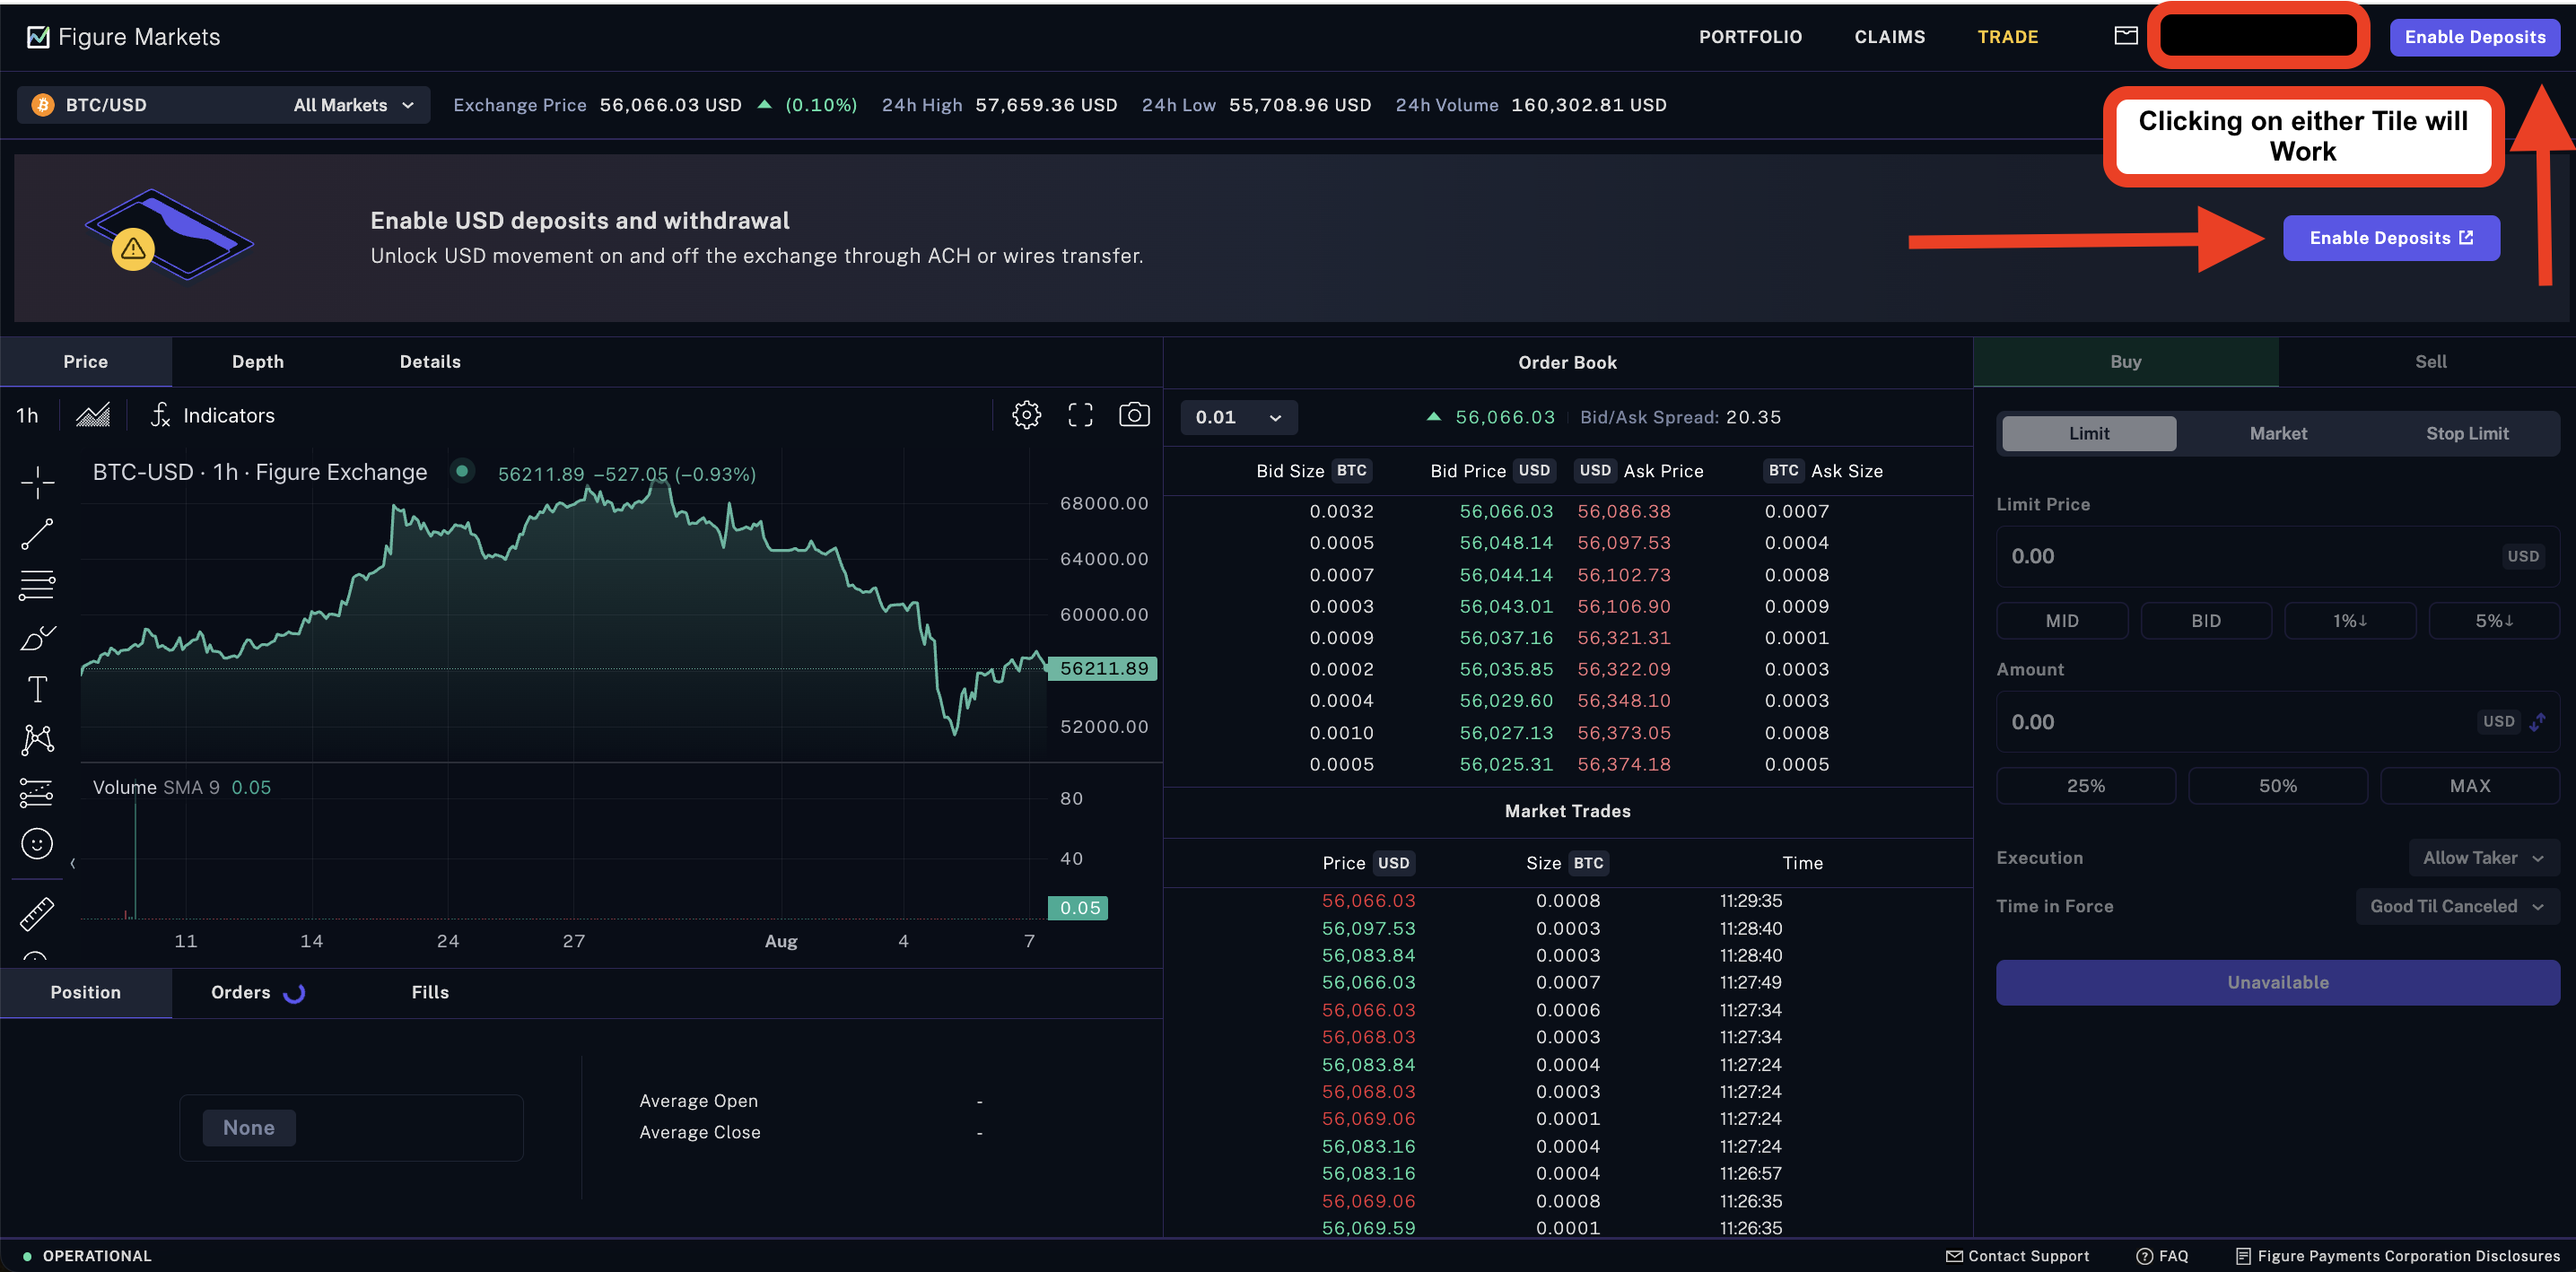Select the horizontal lines Fib tool
Image resolution: width=2576 pixels, height=1272 pixels.
click(x=37, y=585)
